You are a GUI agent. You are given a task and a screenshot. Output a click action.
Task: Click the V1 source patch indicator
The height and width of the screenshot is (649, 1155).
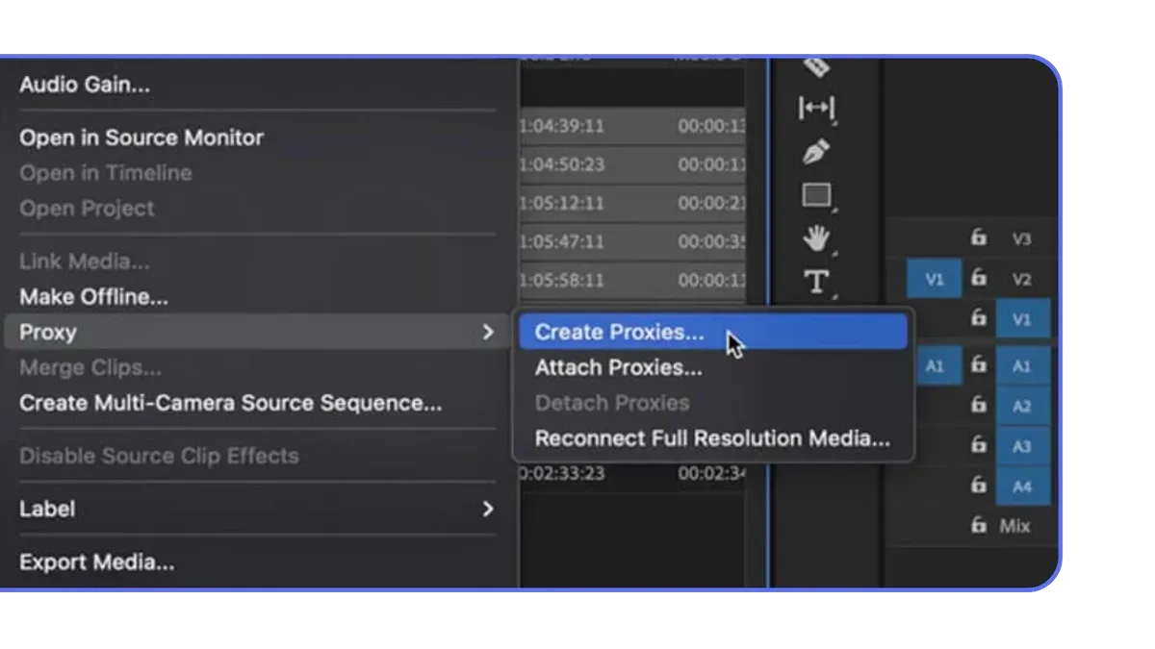coord(934,280)
